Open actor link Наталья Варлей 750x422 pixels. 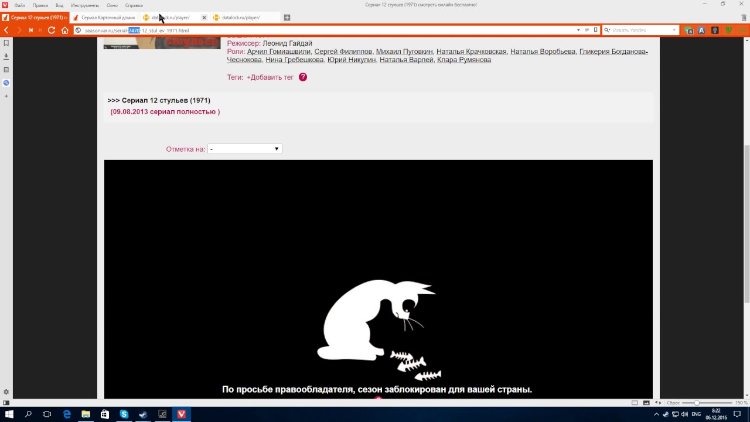click(407, 60)
